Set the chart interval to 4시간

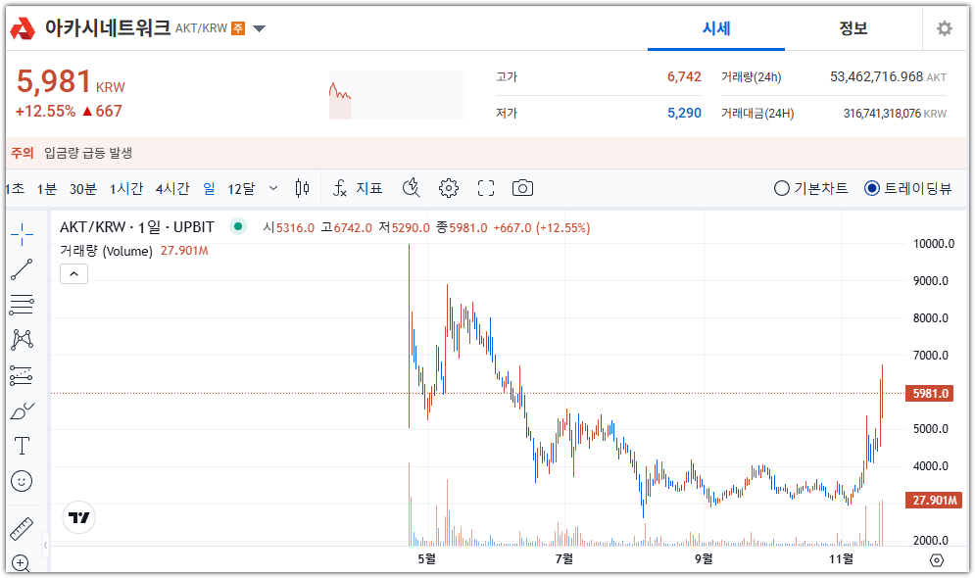tap(172, 188)
